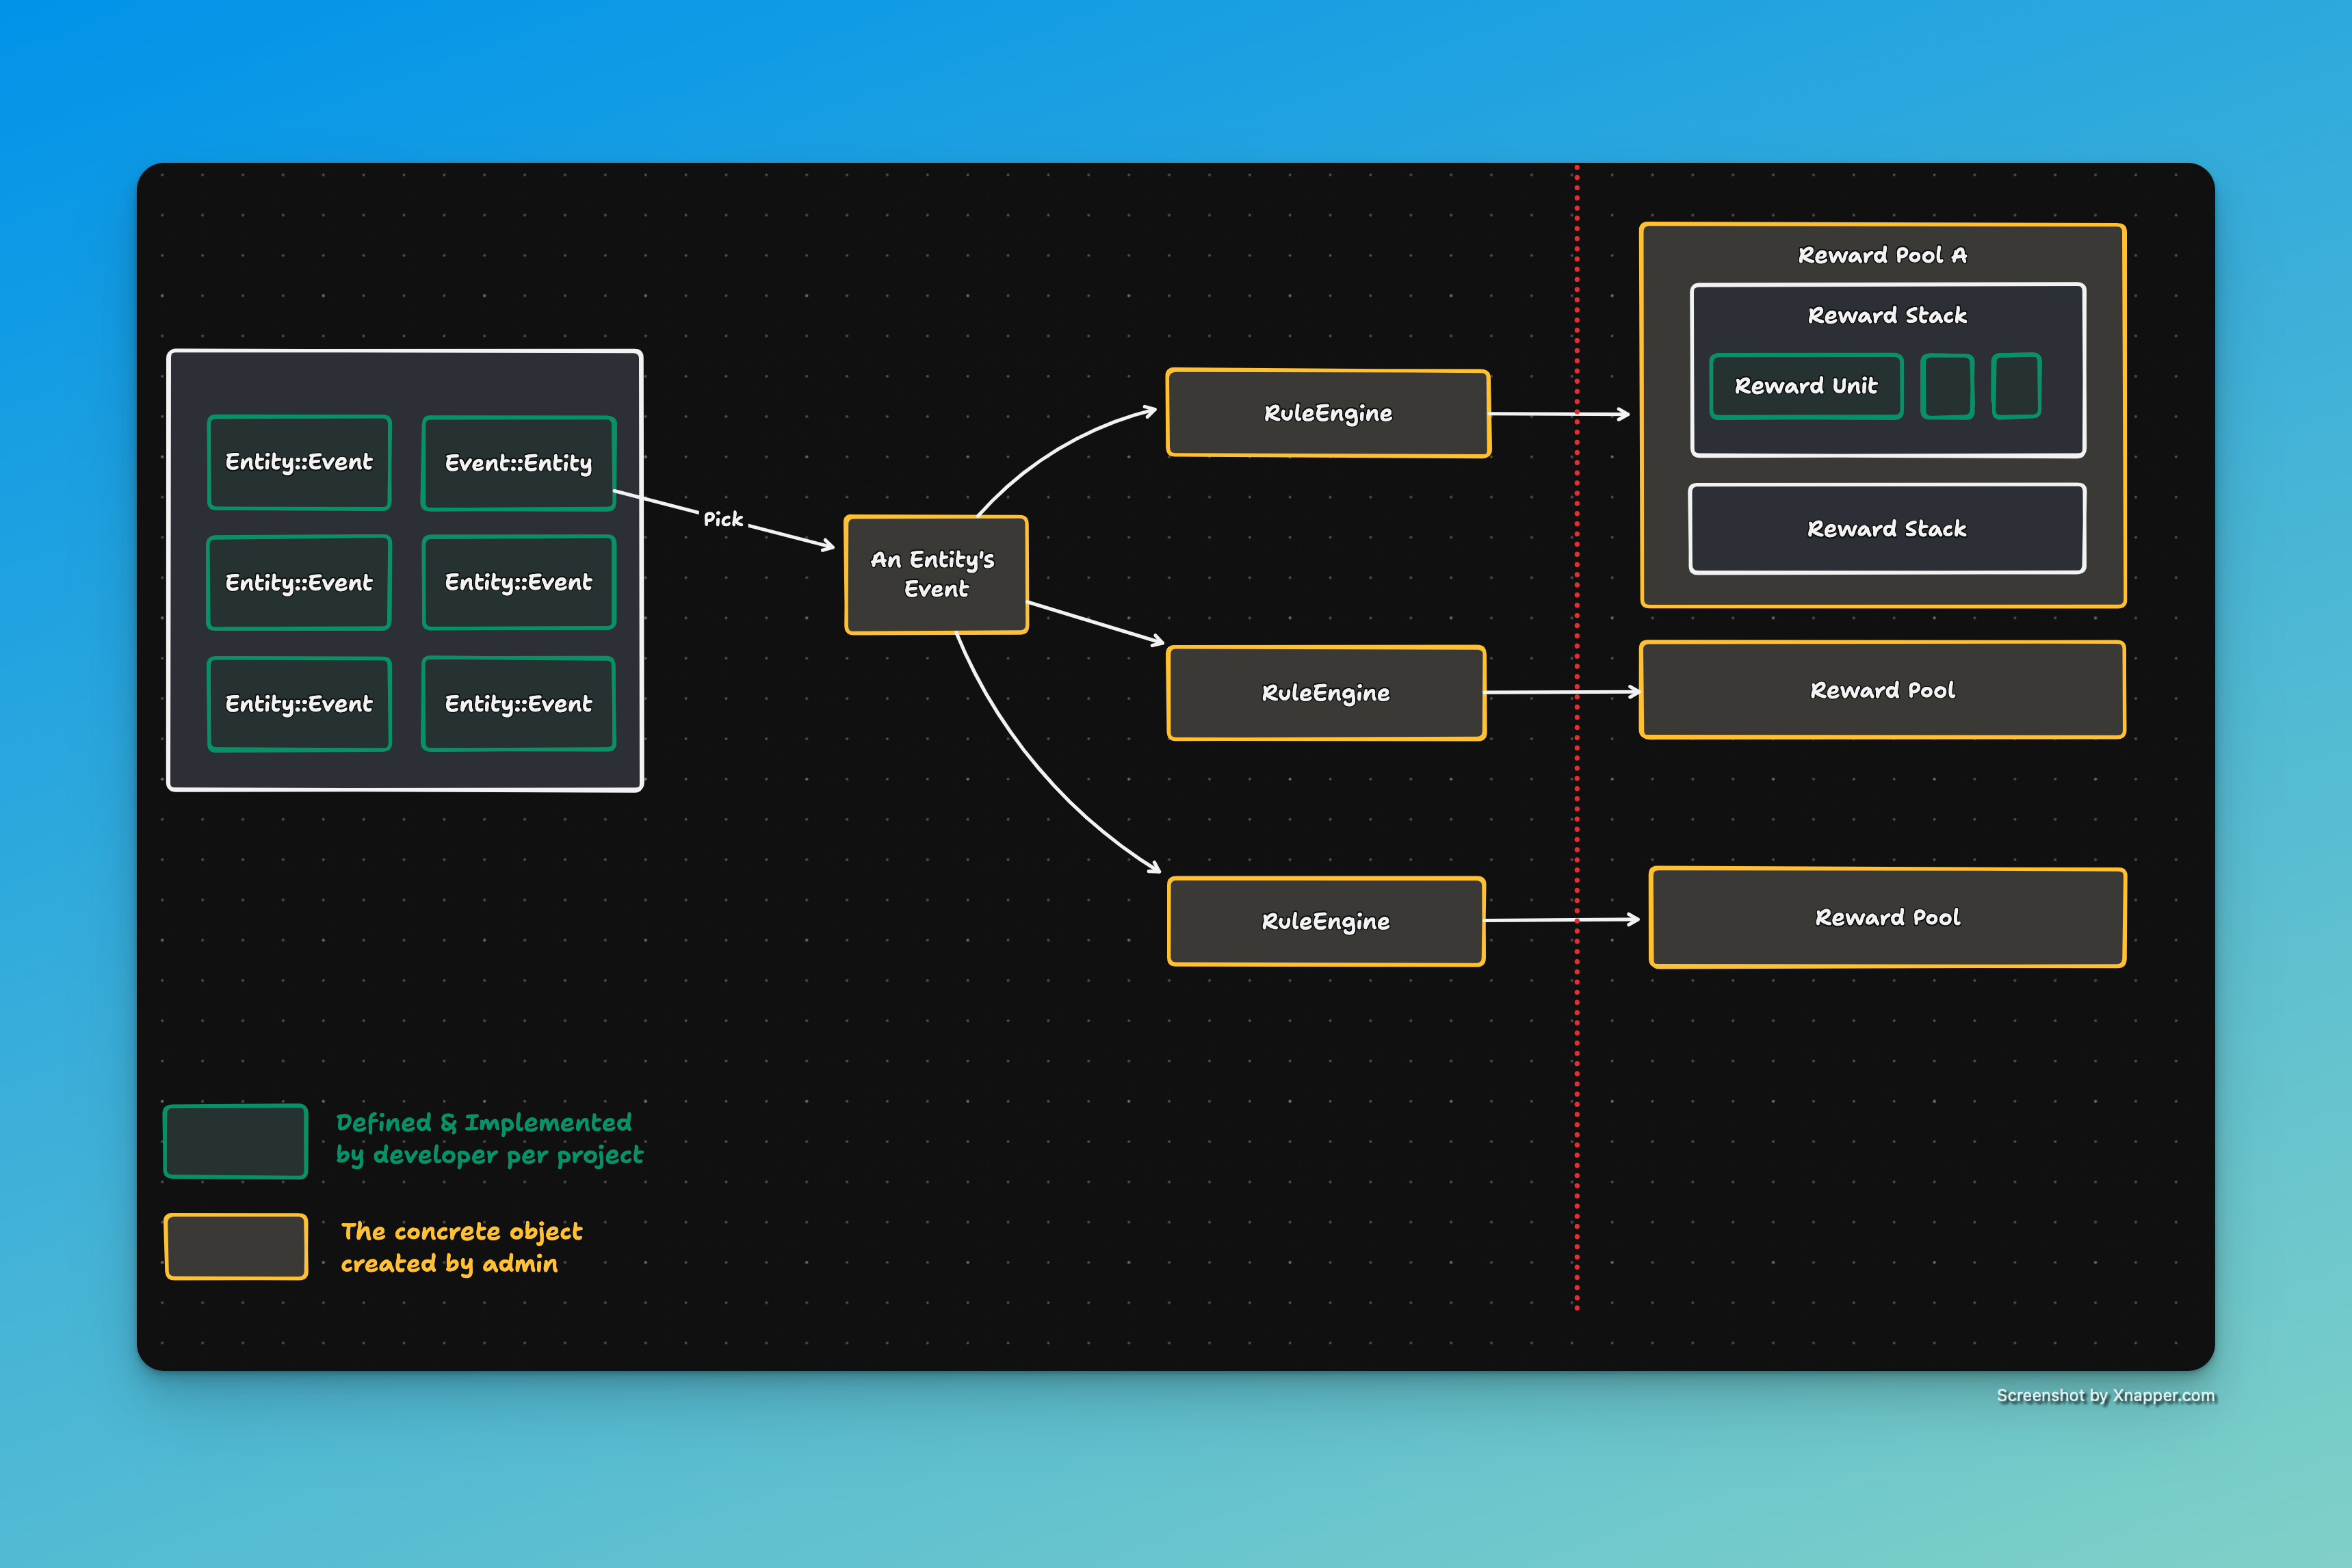Select the Reward Unit box
2352x1568 pixels.
point(1806,386)
